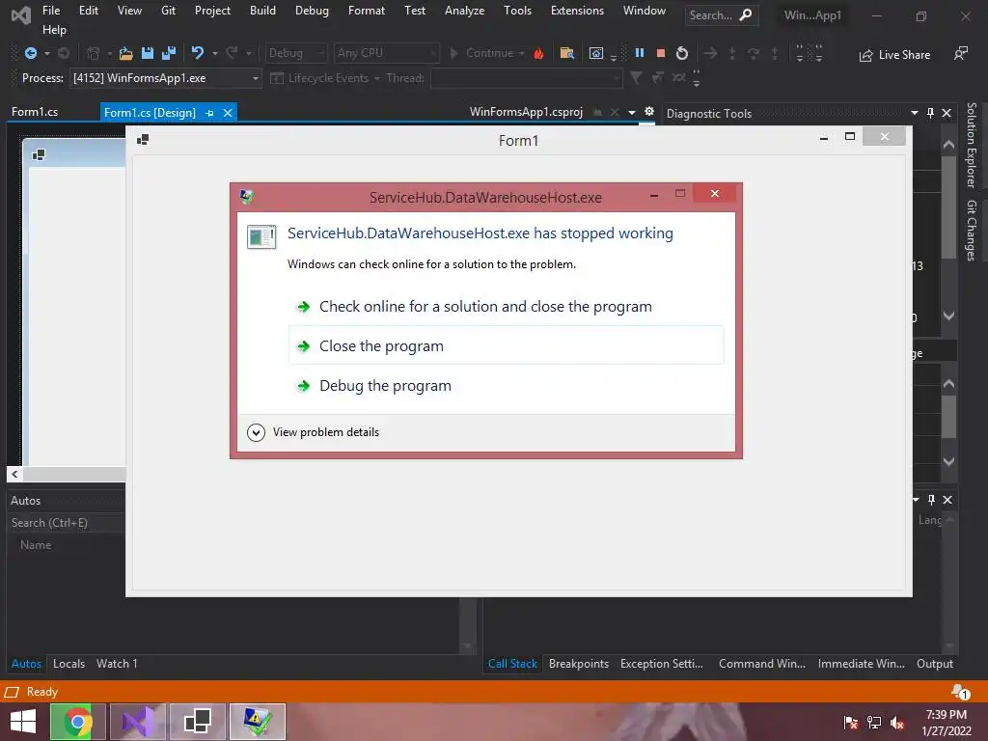This screenshot has width=988, height=741.
Task: Switch to the Command Window tab
Action: coord(762,664)
